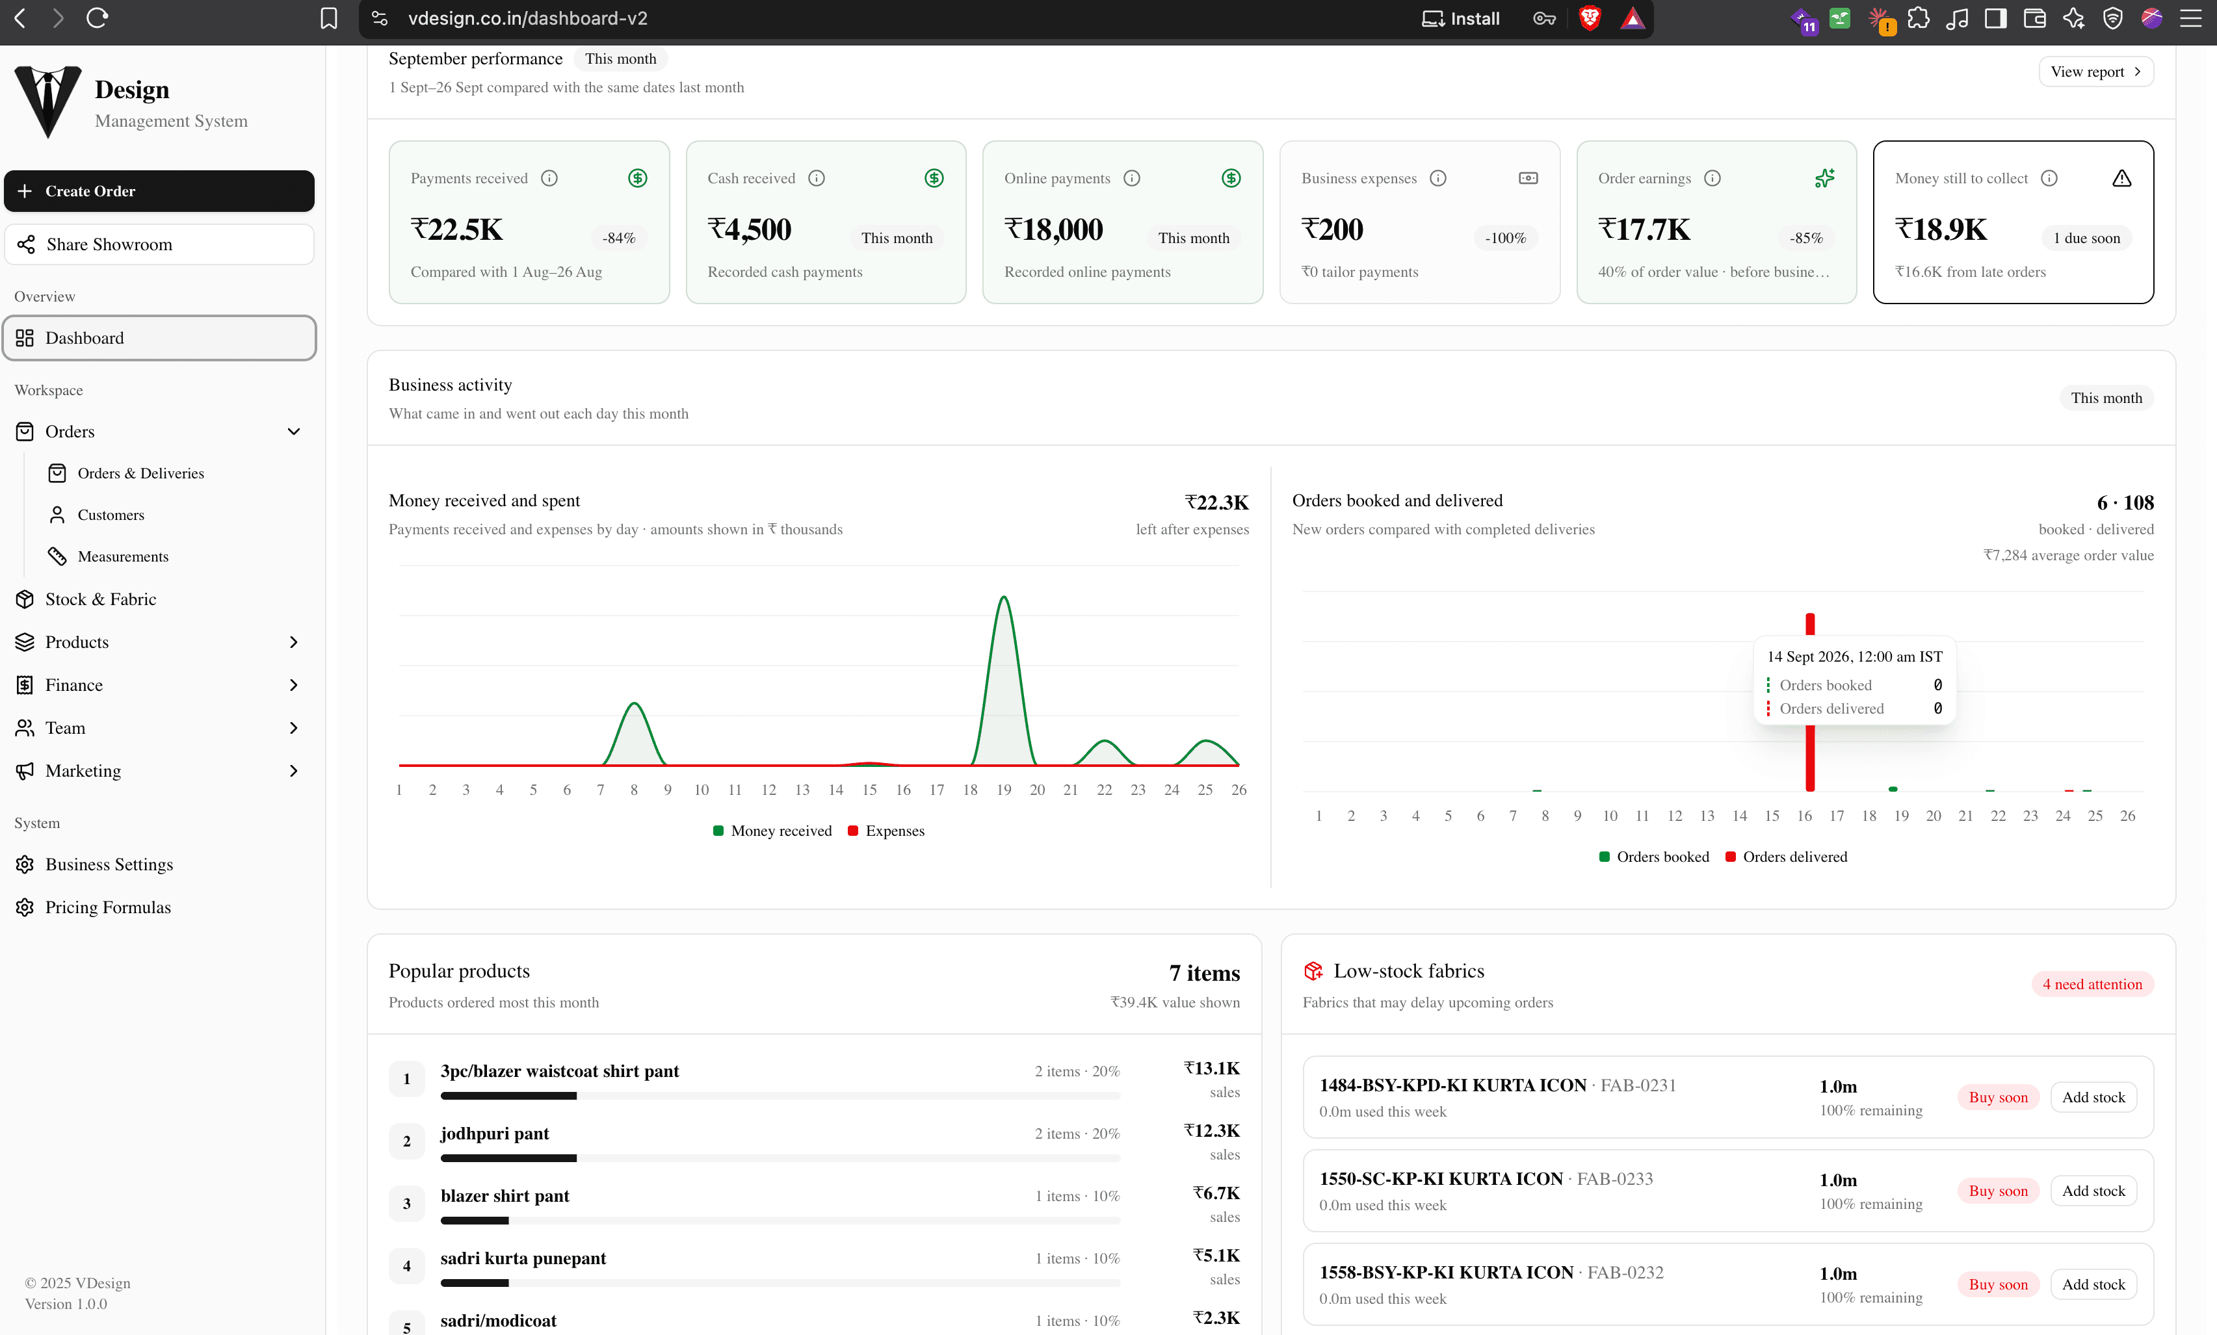Expand the Products sidebar section
The width and height of the screenshot is (2217, 1335).
(x=293, y=642)
